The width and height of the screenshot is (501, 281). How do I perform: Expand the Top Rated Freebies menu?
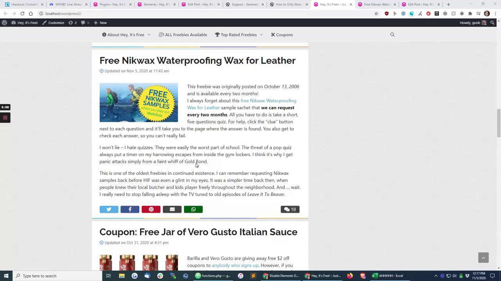coord(239,35)
